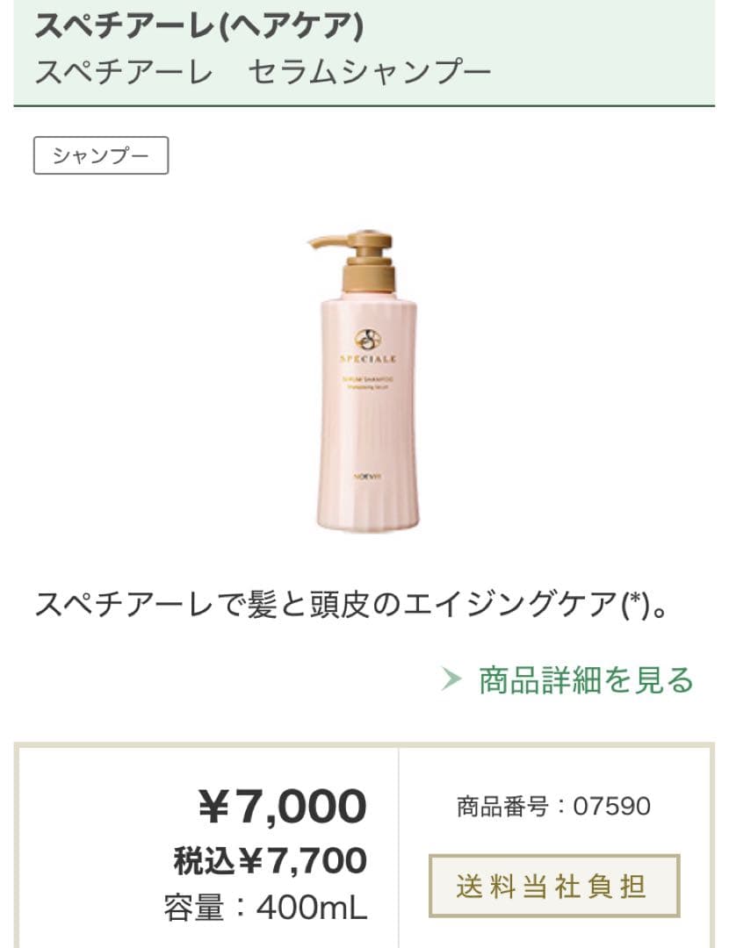Select the シャンプー category tag

point(100,155)
